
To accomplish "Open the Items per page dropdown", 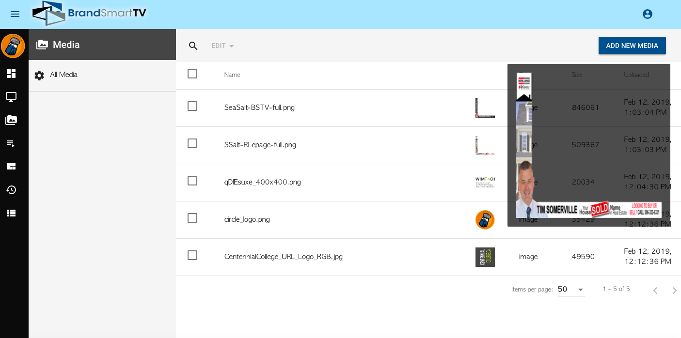I will pos(571,290).
